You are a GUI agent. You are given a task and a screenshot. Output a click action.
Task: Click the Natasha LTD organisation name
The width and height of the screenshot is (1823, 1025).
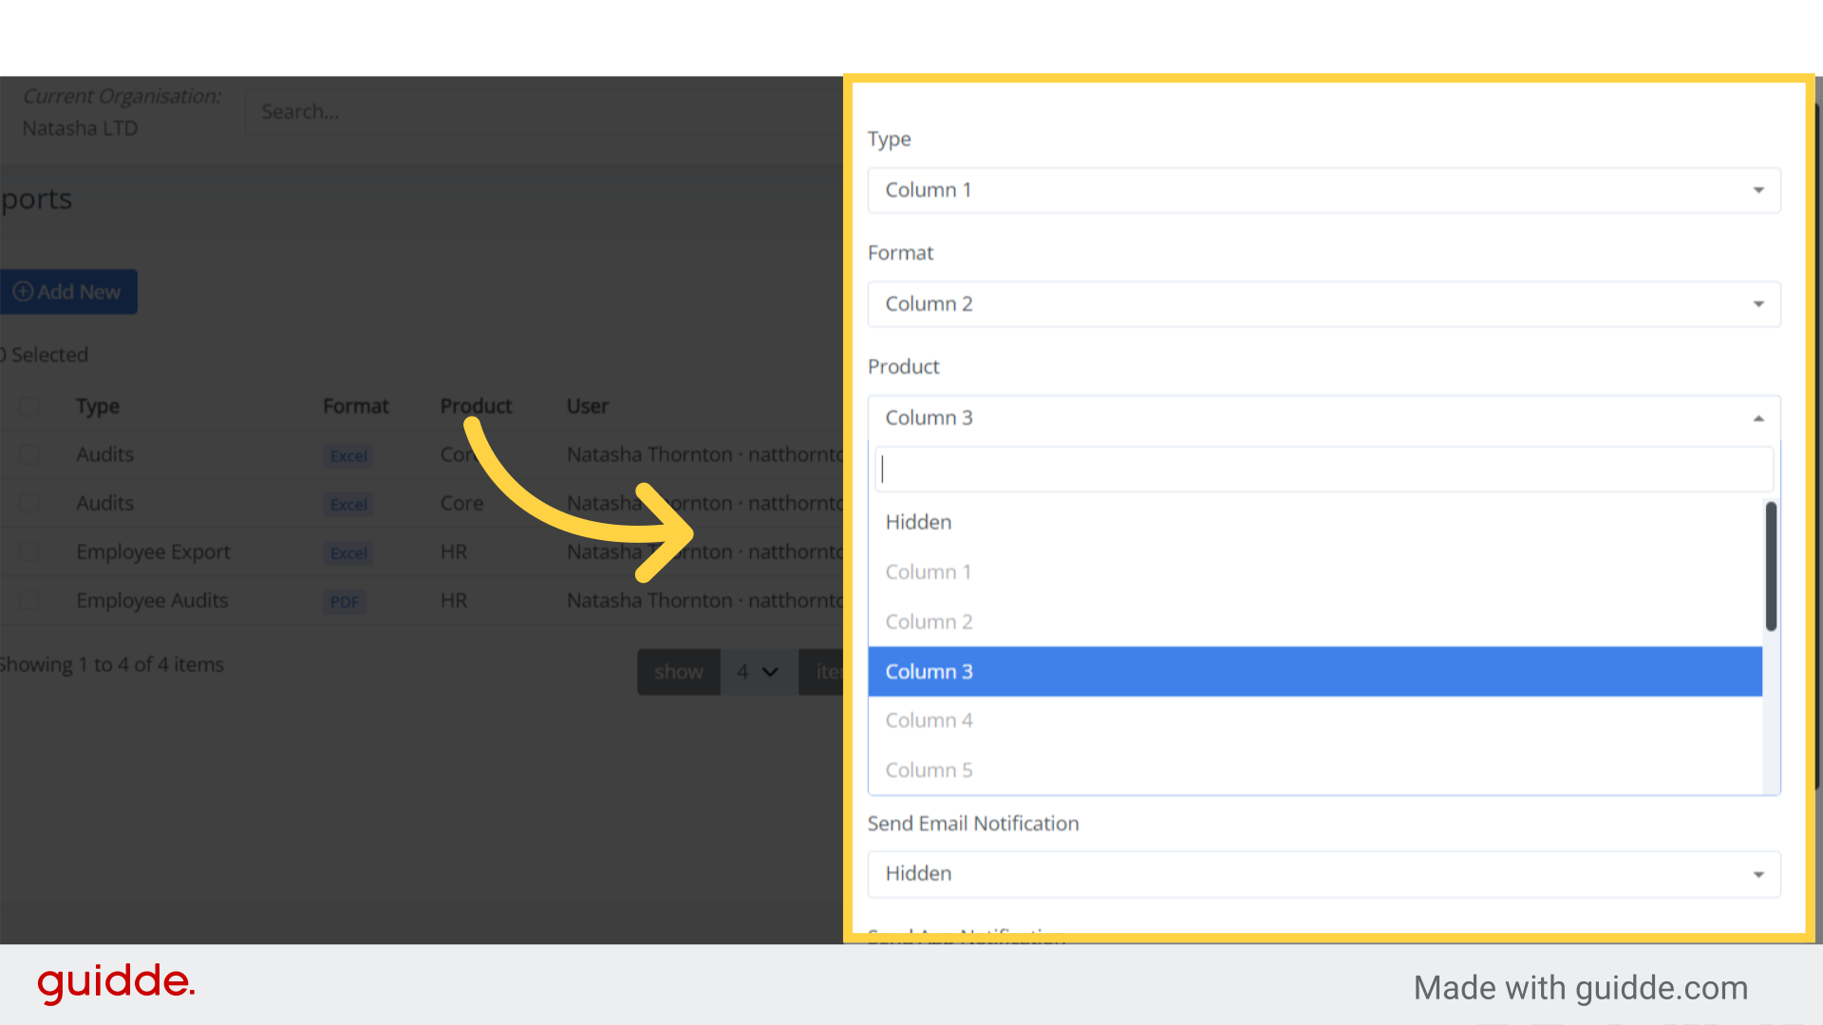pyautogui.click(x=80, y=128)
